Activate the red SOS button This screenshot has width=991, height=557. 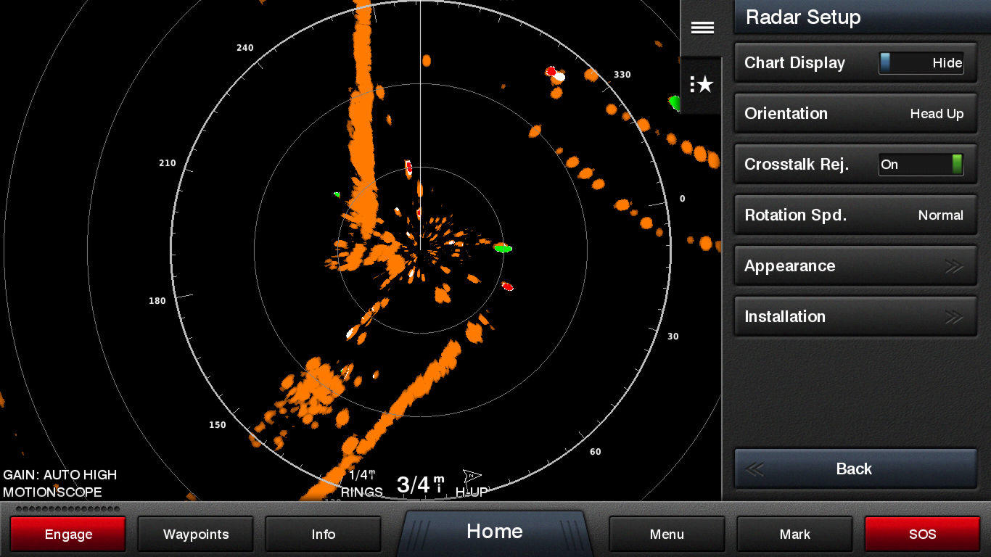point(922,535)
